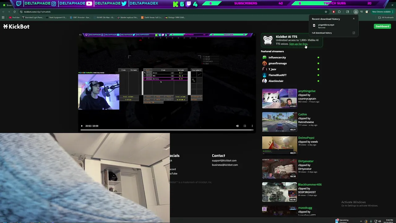Image resolution: width=396 pixels, height=223 pixels.
Task: Click the Twitch icon in stream overlay
Action: tap(19, 3)
